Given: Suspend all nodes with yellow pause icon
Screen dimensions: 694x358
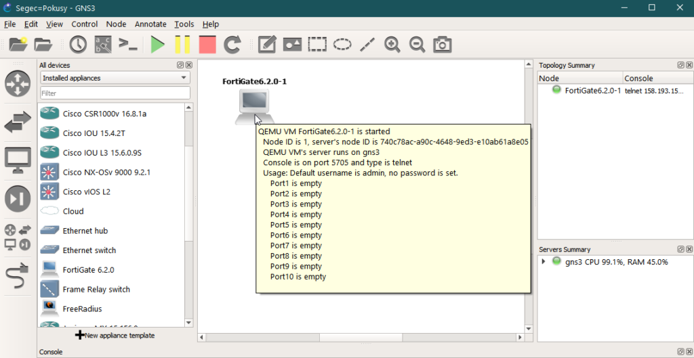Looking at the screenshot, I should click(182, 45).
